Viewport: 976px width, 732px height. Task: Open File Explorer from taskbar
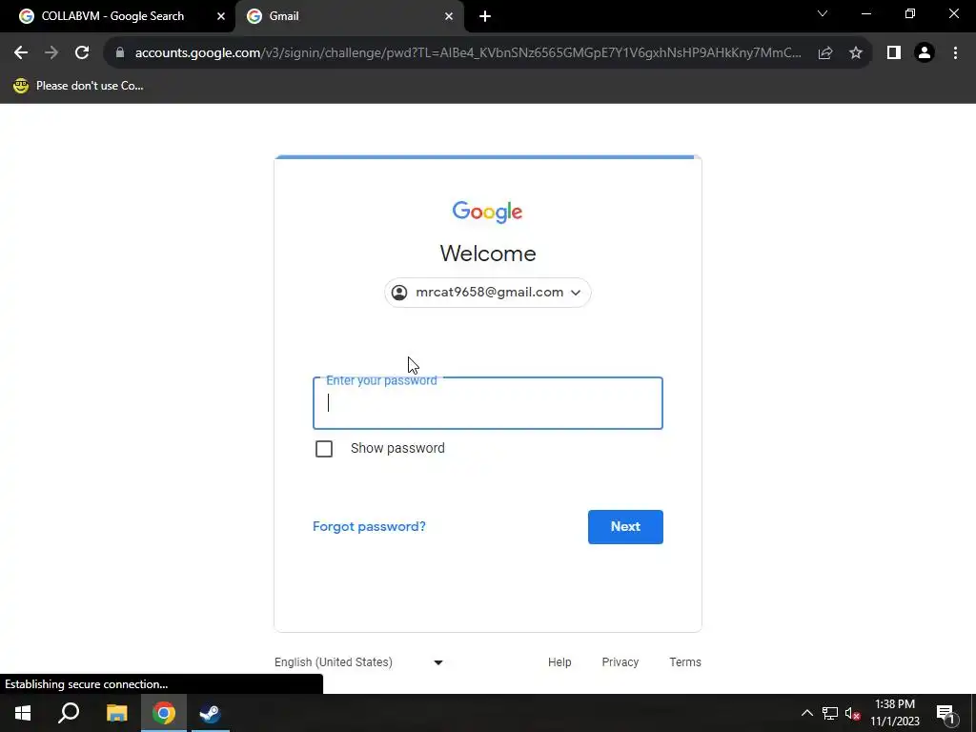[116, 713]
